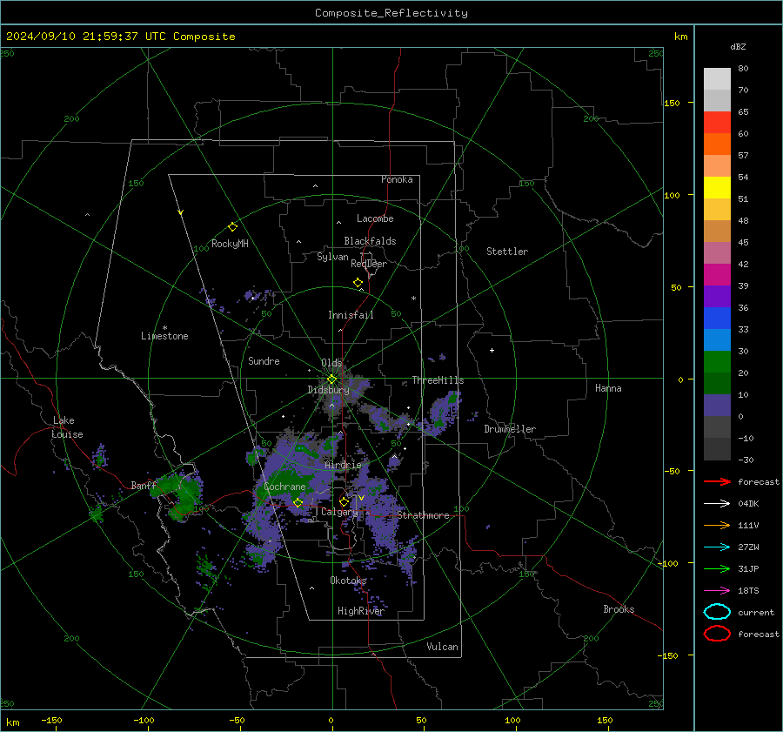Click the Hanna city label

[x=608, y=388]
